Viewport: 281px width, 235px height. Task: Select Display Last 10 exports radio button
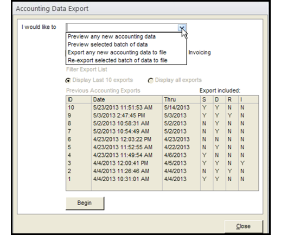[x=68, y=80]
